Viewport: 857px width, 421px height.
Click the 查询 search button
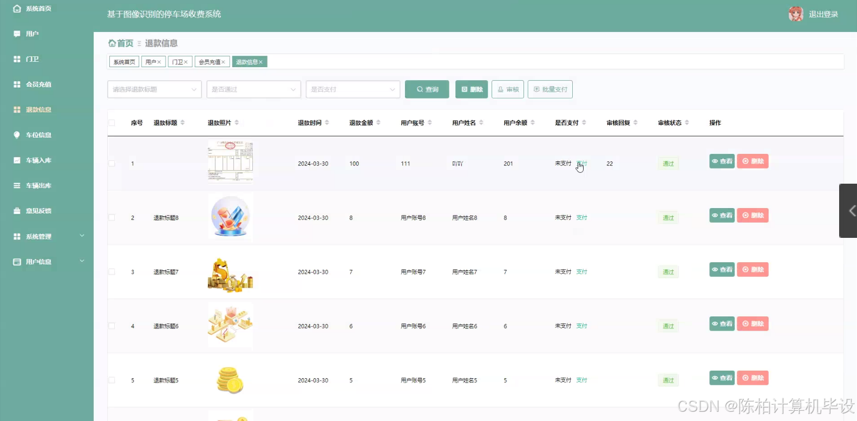pyautogui.click(x=427, y=89)
